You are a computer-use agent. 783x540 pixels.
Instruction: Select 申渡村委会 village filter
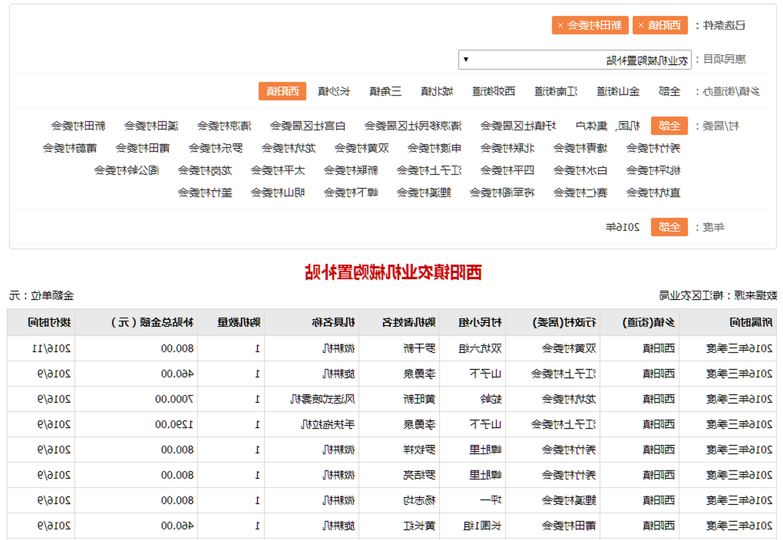(434, 148)
